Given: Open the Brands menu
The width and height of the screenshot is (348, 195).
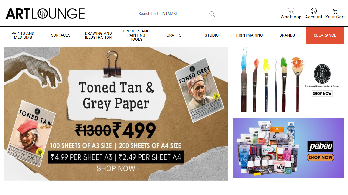Looking at the screenshot, I should pos(287,35).
